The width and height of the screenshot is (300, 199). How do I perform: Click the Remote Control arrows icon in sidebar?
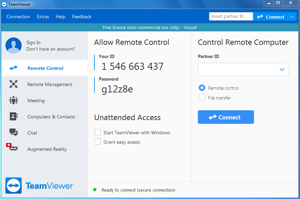[x=14, y=68]
